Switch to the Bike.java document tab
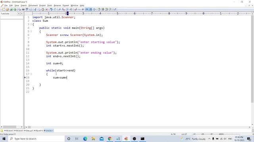This screenshot has height=142, width=254. click(29, 131)
